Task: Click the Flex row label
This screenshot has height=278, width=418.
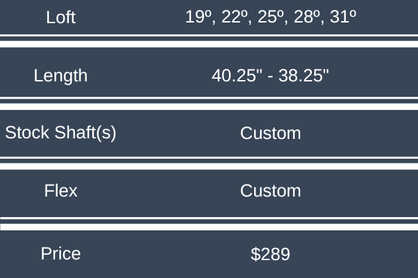Action: [x=61, y=191]
